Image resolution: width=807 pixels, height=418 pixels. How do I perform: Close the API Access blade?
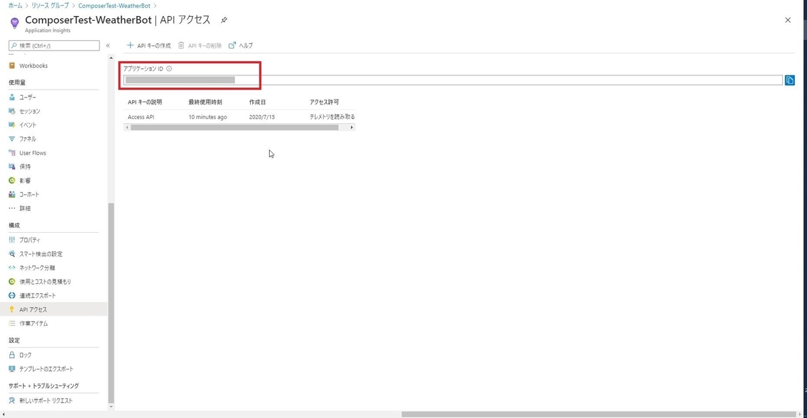pos(788,20)
